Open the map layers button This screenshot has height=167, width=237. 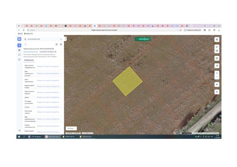point(217,40)
